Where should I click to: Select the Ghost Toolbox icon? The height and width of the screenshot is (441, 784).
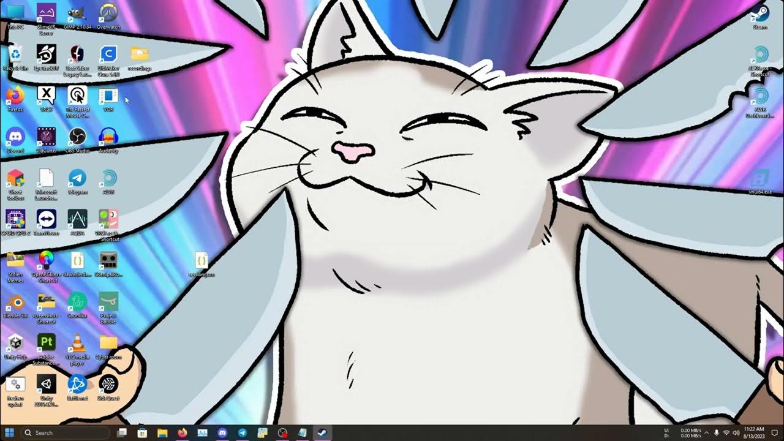[15, 184]
